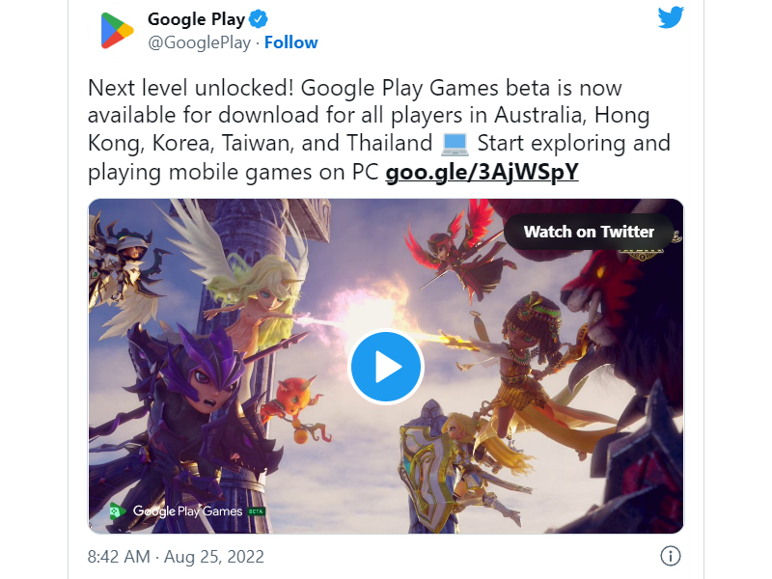
Task: Follow the Google Play account
Action: [291, 42]
